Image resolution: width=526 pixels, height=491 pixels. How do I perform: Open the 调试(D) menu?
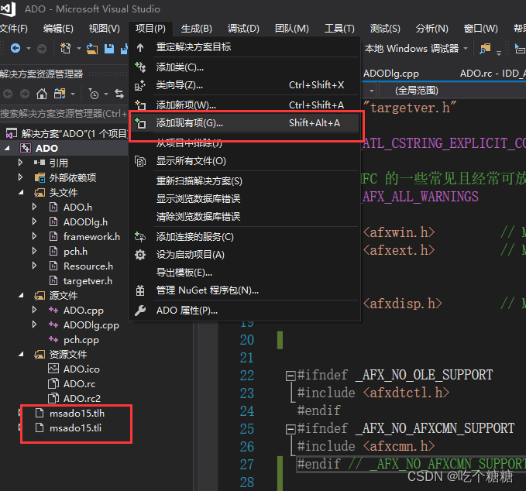pyautogui.click(x=243, y=29)
